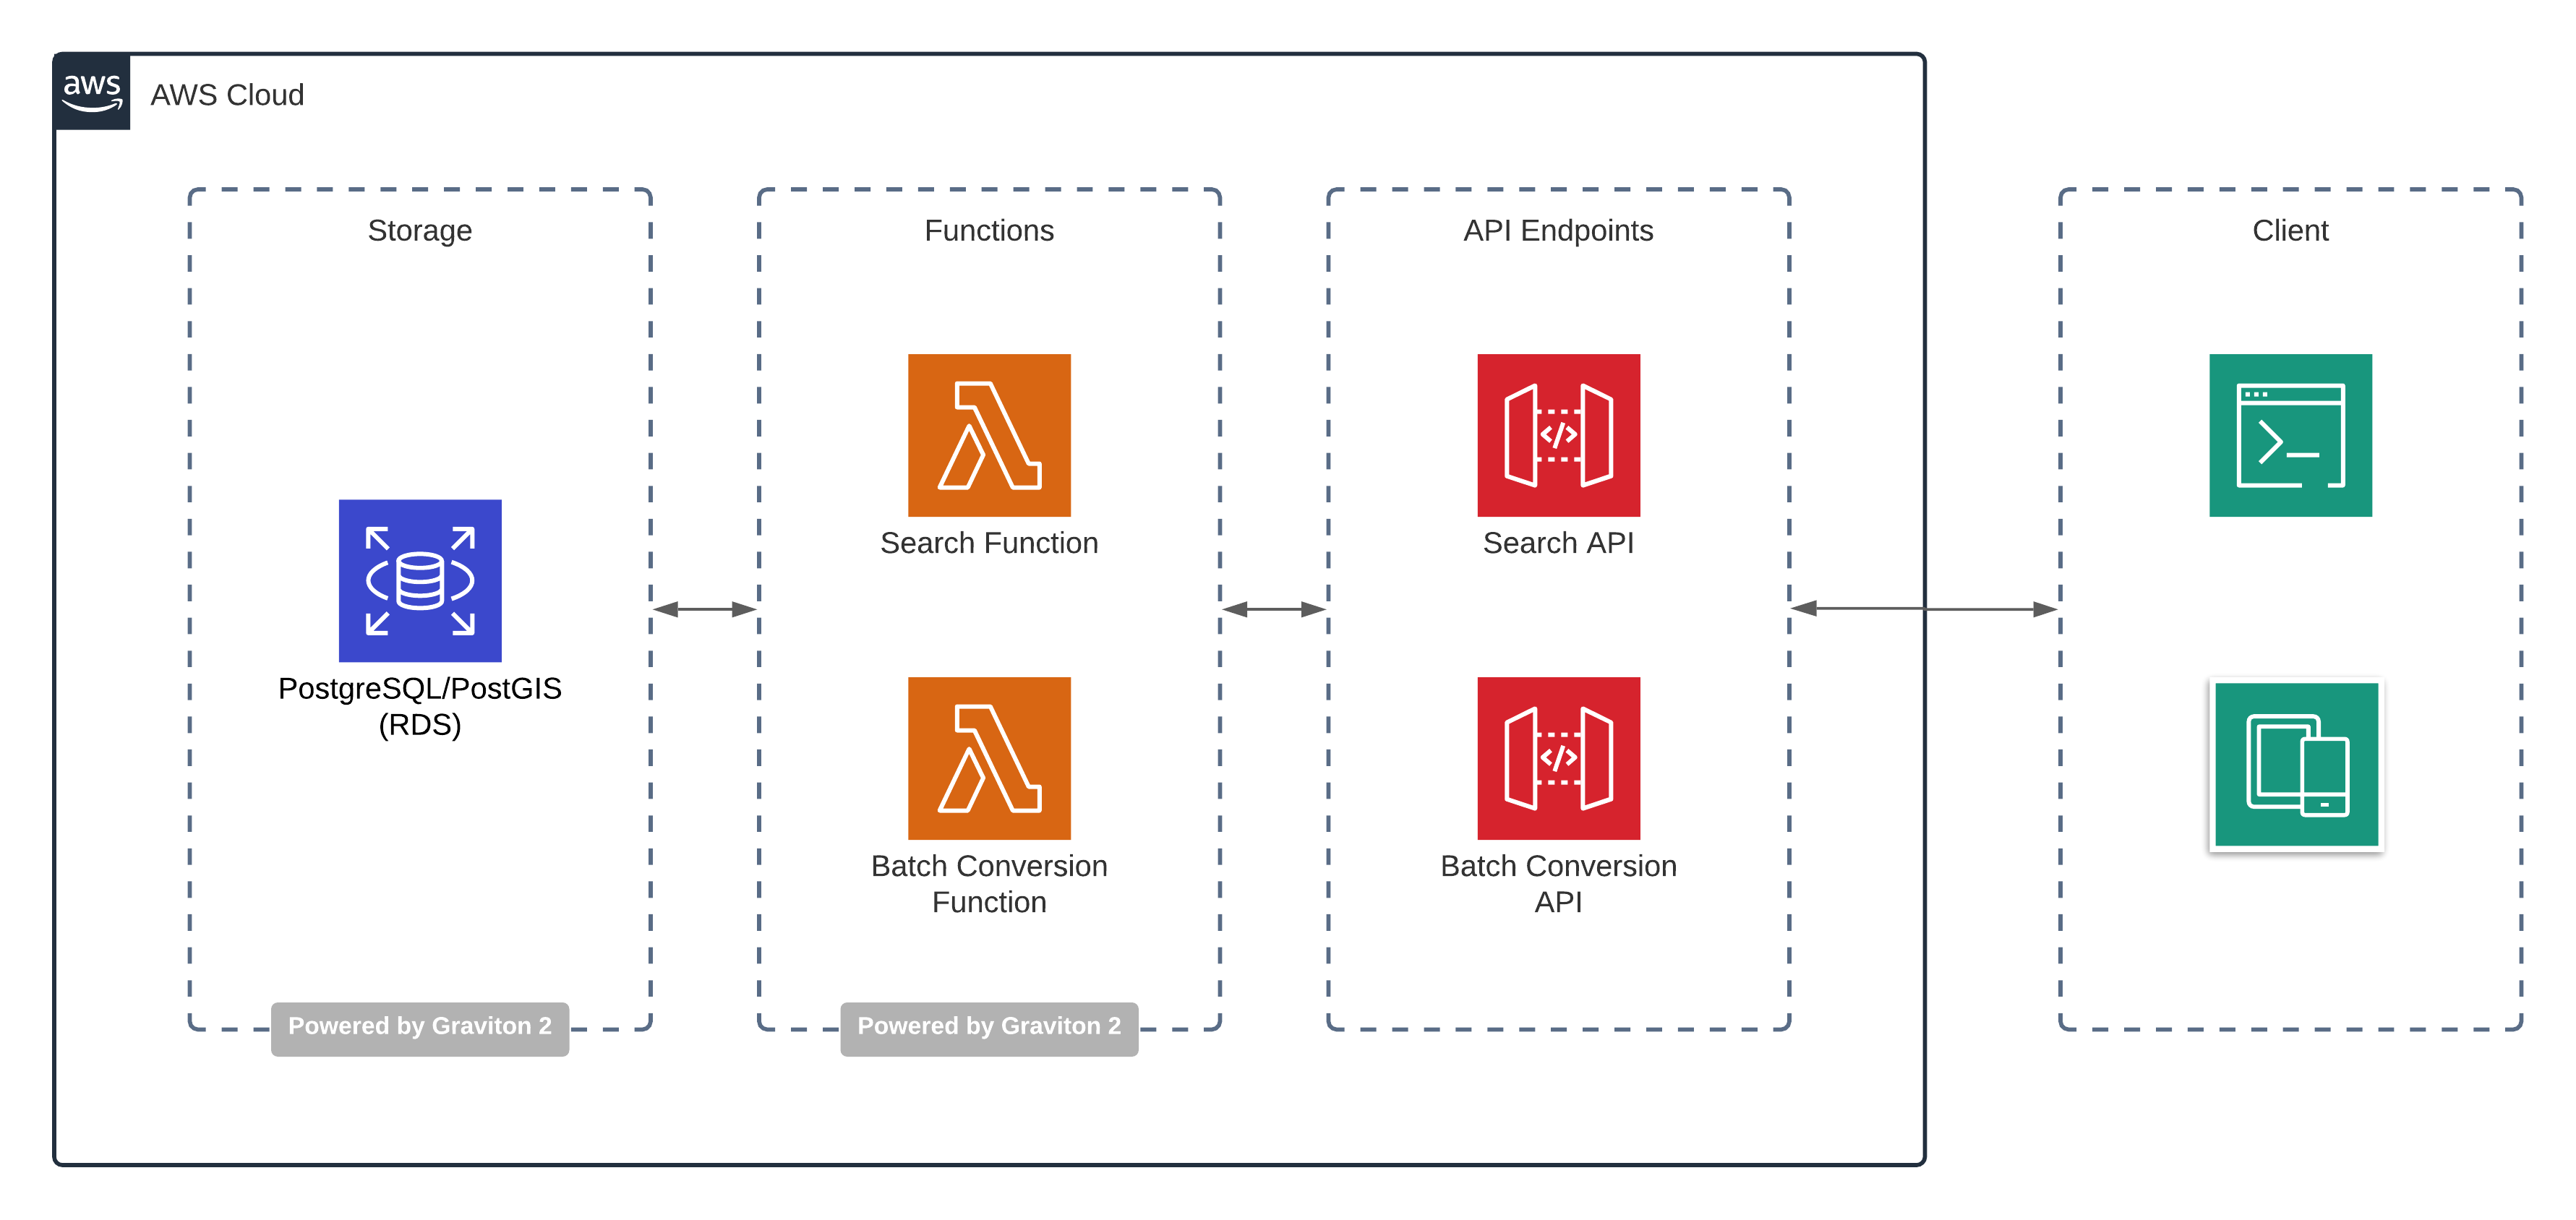Select the API Endpoints group title

tap(1558, 231)
